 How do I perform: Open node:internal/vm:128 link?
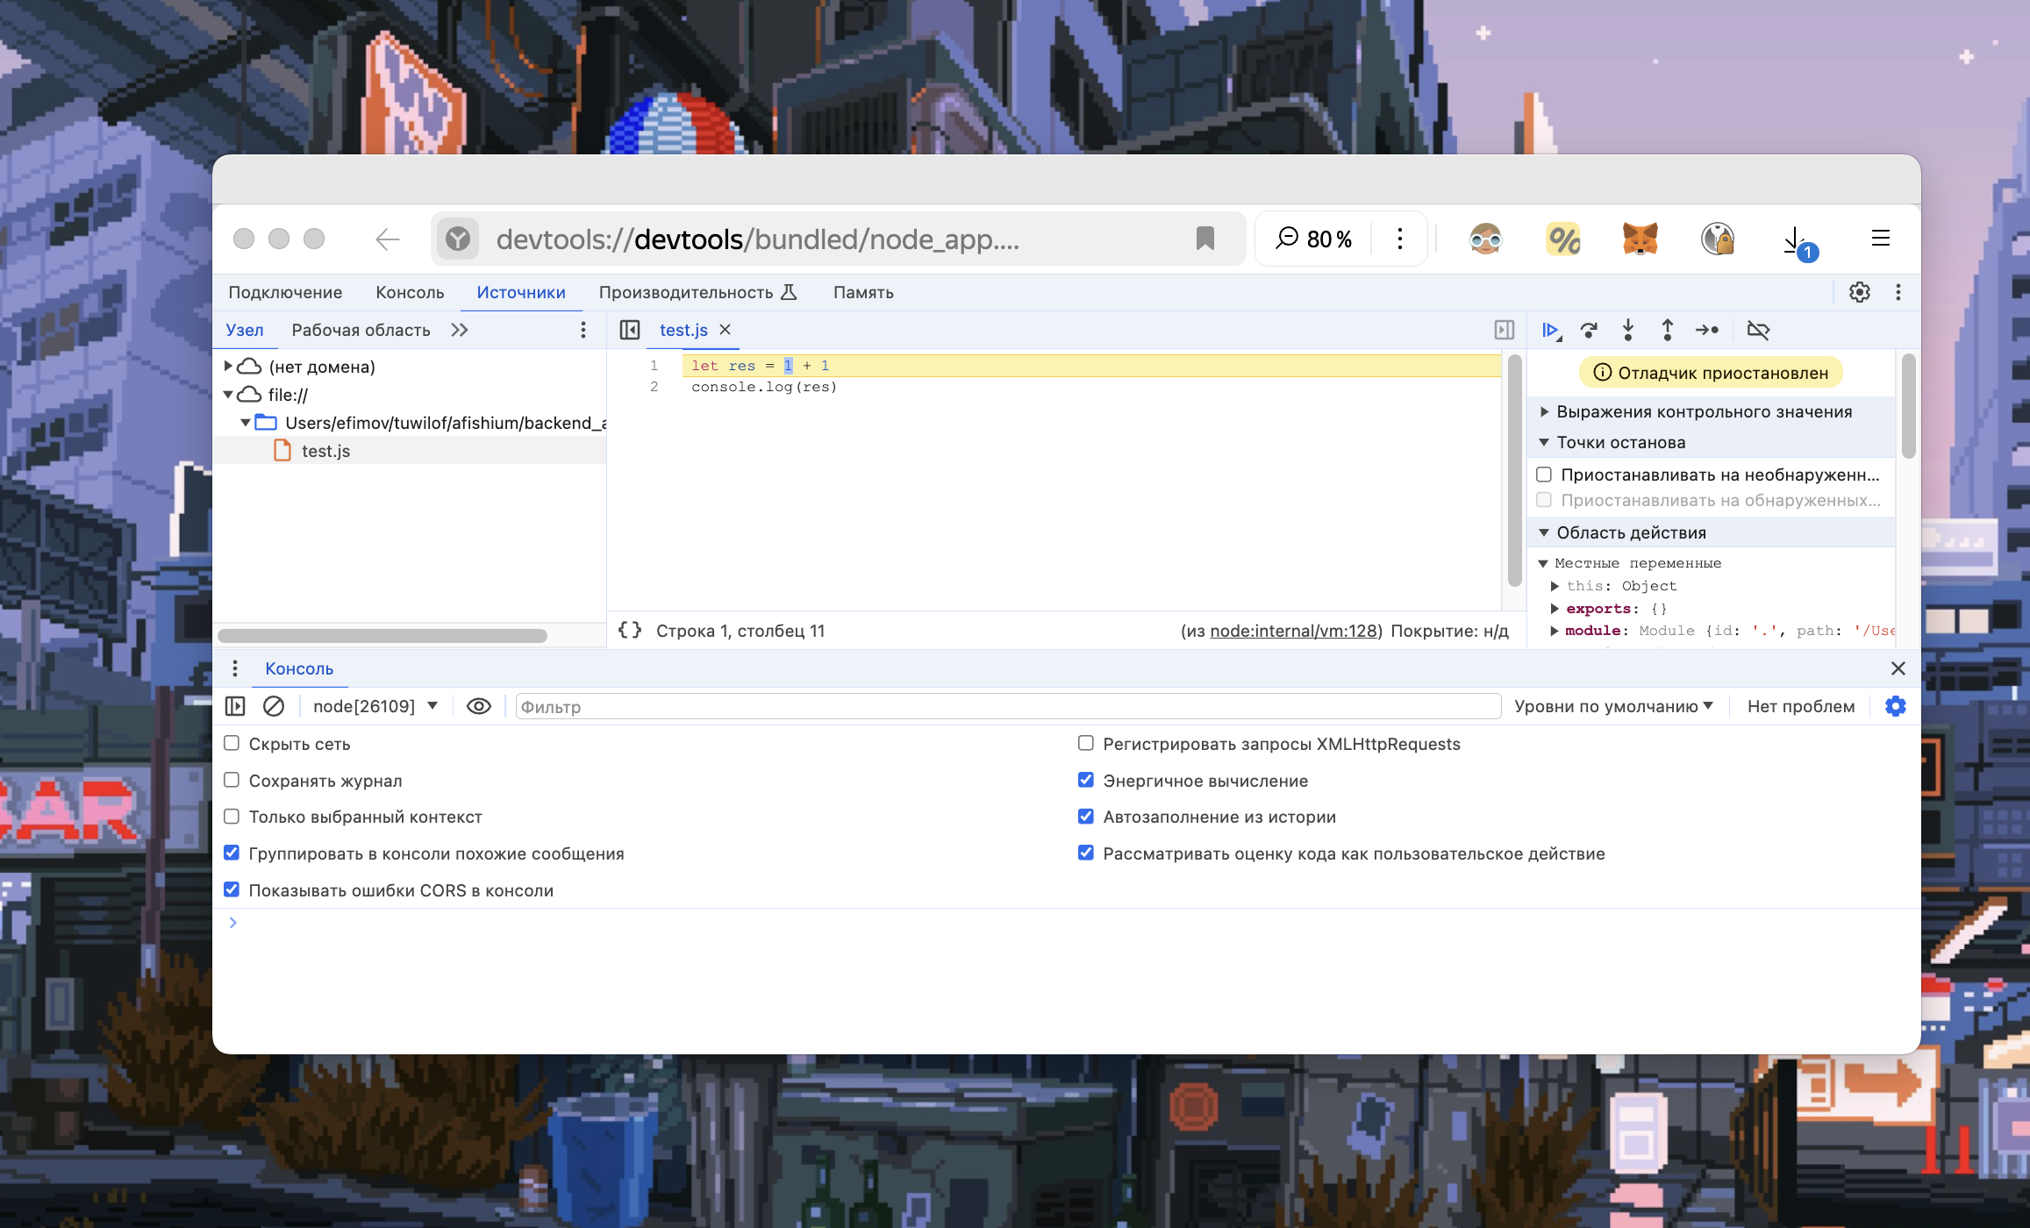coord(1294,631)
